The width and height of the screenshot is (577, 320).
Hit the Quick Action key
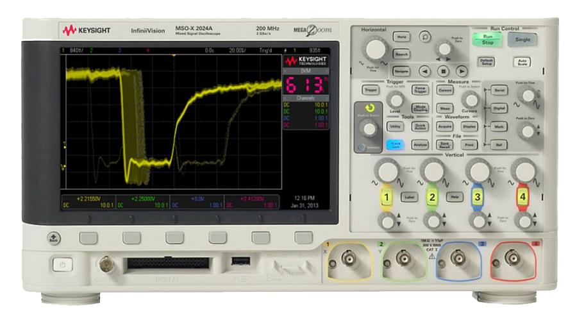[x=420, y=126]
